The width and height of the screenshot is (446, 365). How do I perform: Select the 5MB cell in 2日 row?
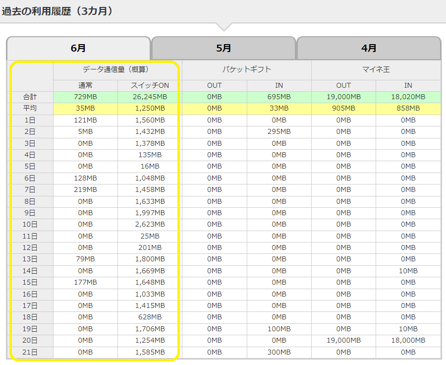tap(85, 132)
